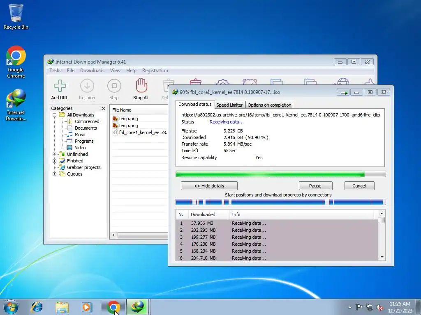Click the IDM taskbar button

(x=137, y=307)
